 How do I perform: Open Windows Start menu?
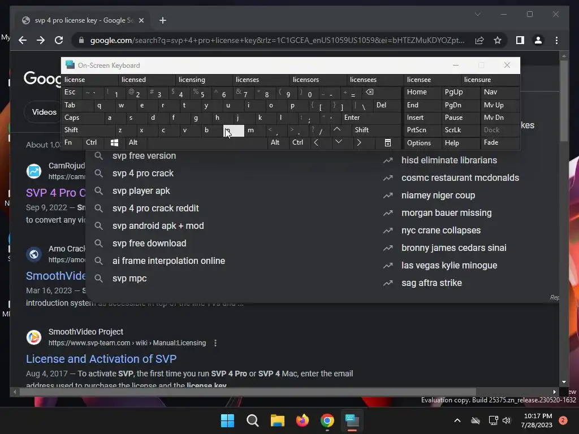click(227, 420)
